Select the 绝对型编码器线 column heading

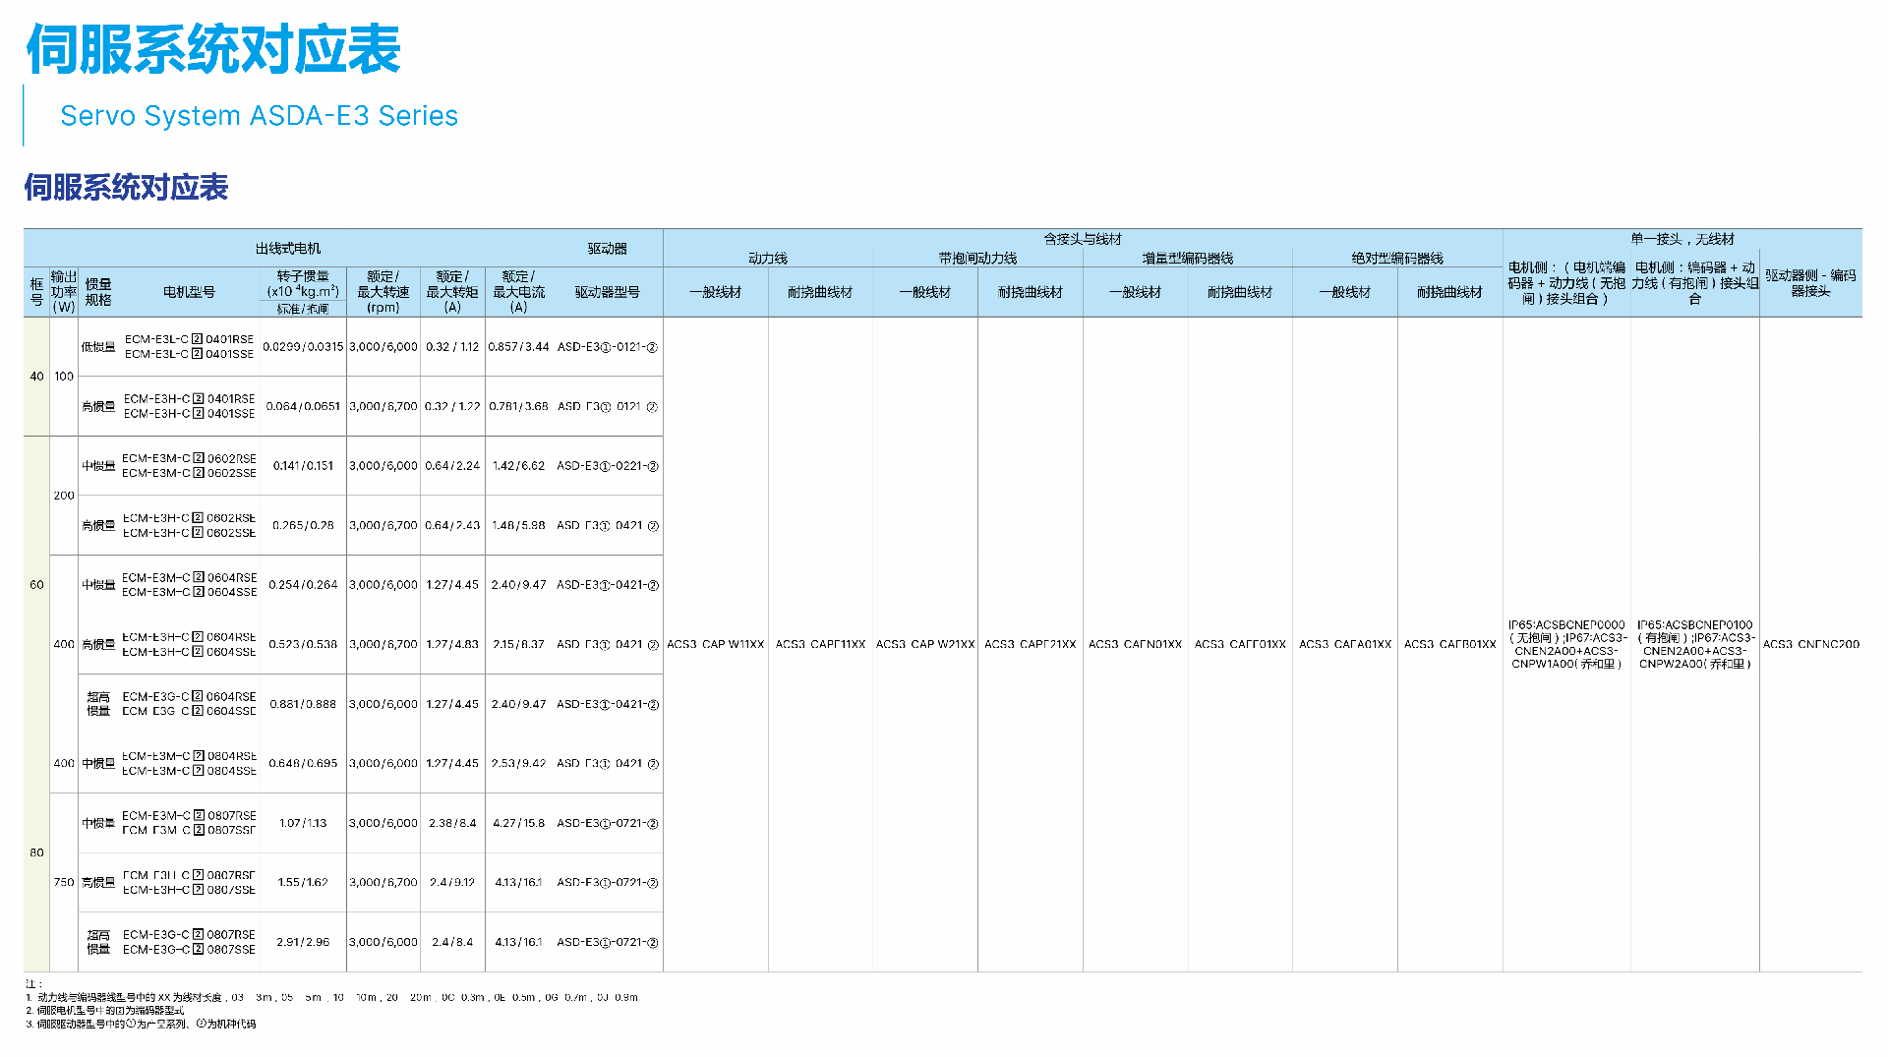tap(1396, 259)
